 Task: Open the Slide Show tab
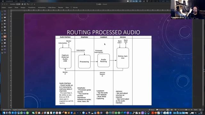pyautogui.click(x=52, y=8)
